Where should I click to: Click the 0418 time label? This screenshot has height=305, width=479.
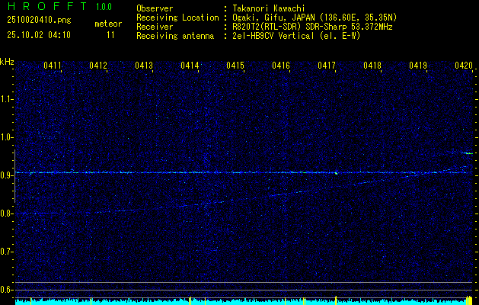(x=372, y=66)
